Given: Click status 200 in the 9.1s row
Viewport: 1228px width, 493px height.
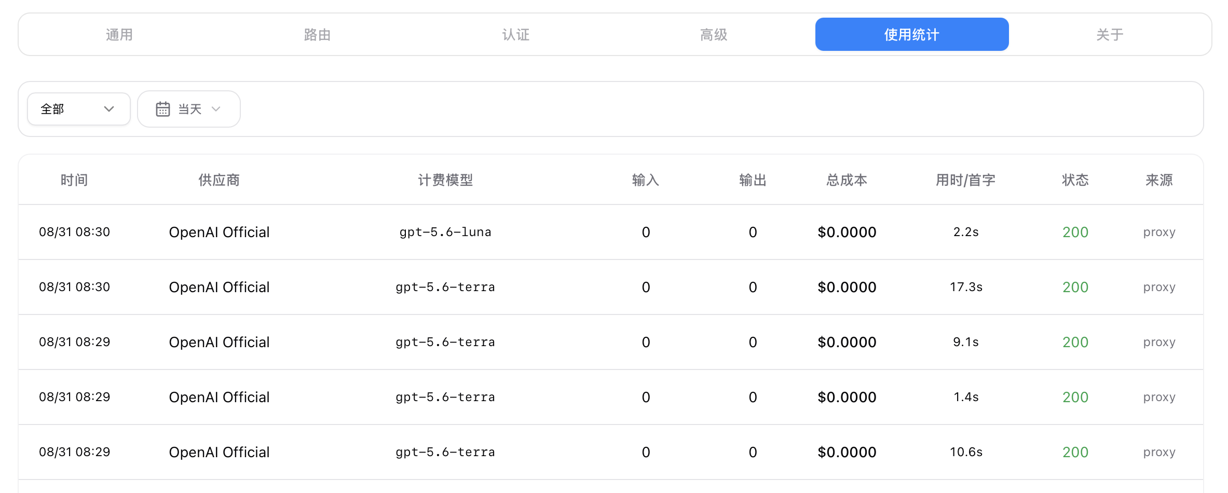Looking at the screenshot, I should [x=1075, y=342].
